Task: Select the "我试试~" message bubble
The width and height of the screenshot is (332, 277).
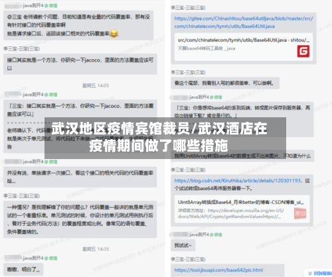Action: [183, 245]
